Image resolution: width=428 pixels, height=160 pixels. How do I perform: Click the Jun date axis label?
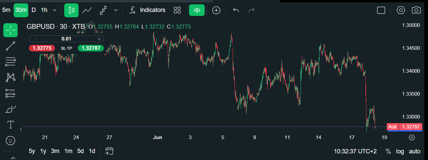click(x=157, y=137)
